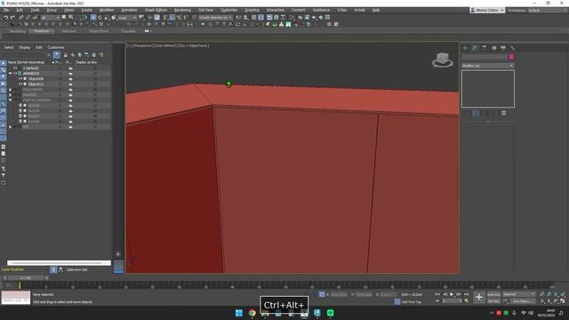This screenshot has width=569, height=320.
Task: Click Scene Explorer horizontal scrollbar
Action: click(x=59, y=263)
